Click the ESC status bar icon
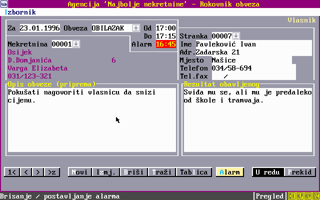This screenshot has height=200, width=320. (x=315, y=196)
